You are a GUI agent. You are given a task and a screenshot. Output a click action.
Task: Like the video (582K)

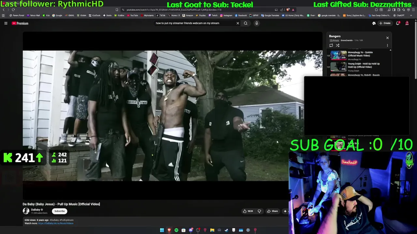coord(248,211)
